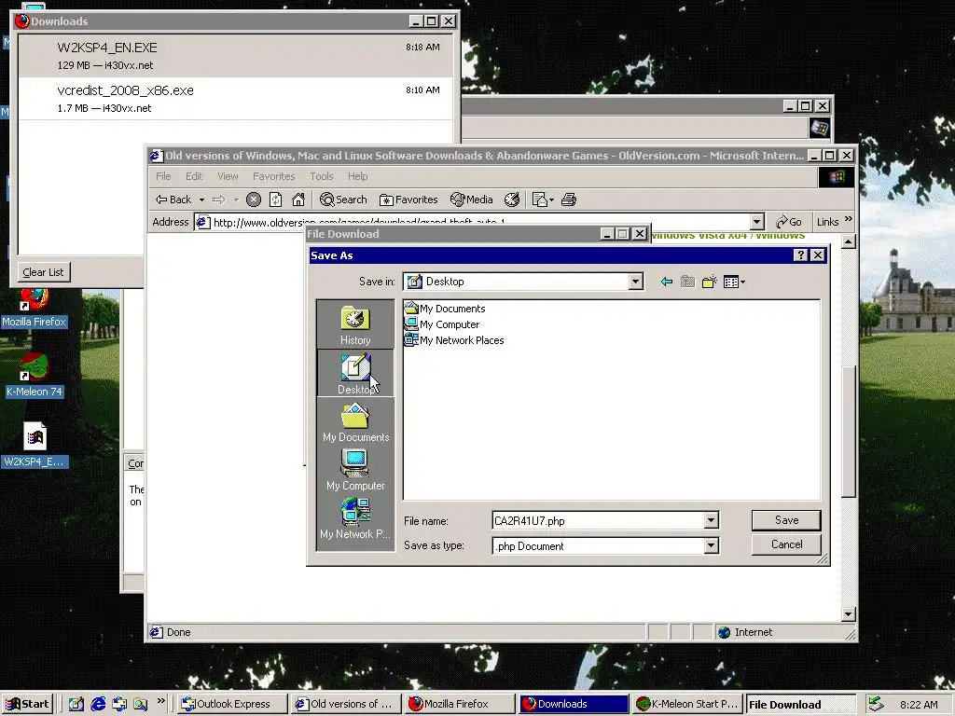Click the Media toolbar button
This screenshot has width=955, height=716.
tap(471, 200)
